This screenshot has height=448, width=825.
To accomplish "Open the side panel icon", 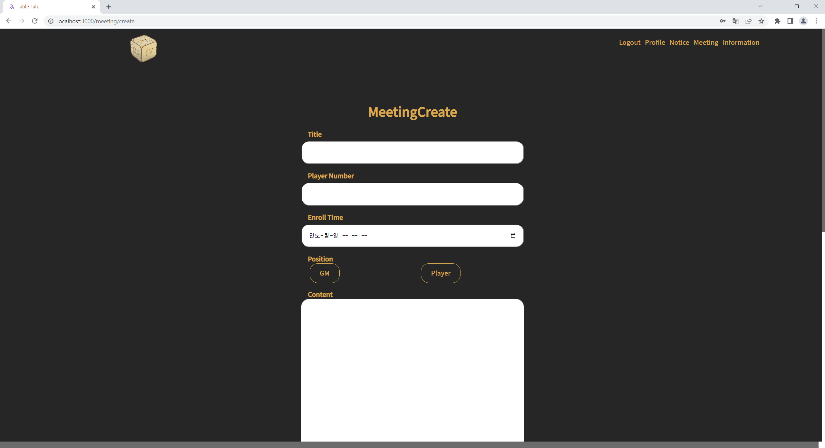I will 790,21.
